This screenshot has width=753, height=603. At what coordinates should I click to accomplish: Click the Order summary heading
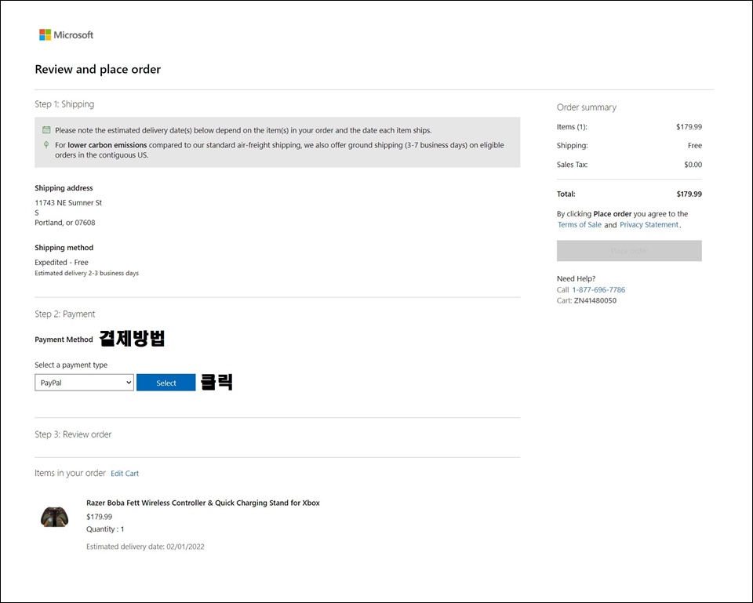[x=587, y=107]
